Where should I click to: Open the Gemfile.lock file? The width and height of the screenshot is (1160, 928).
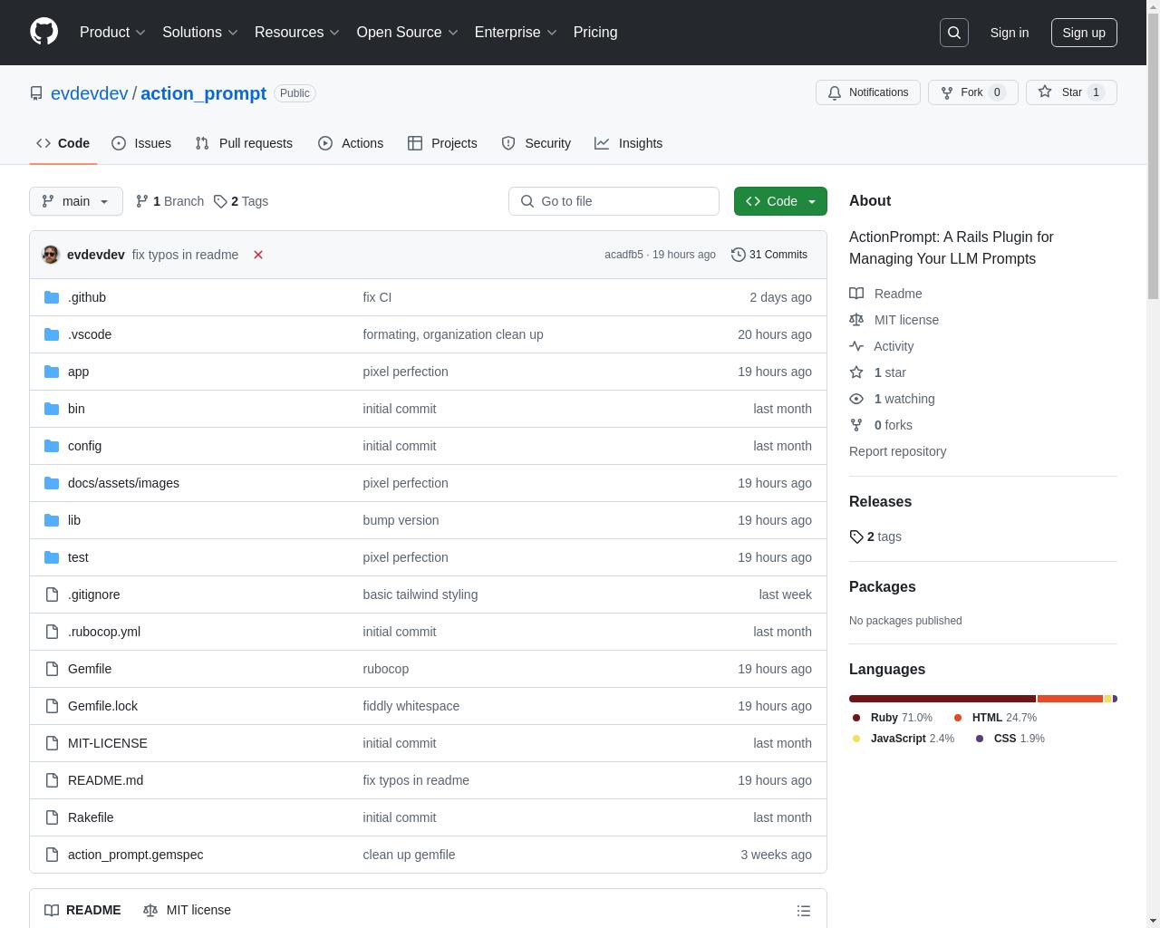click(102, 706)
